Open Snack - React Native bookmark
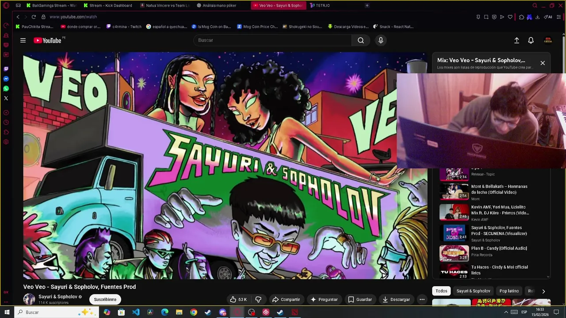 pyautogui.click(x=394, y=26)
